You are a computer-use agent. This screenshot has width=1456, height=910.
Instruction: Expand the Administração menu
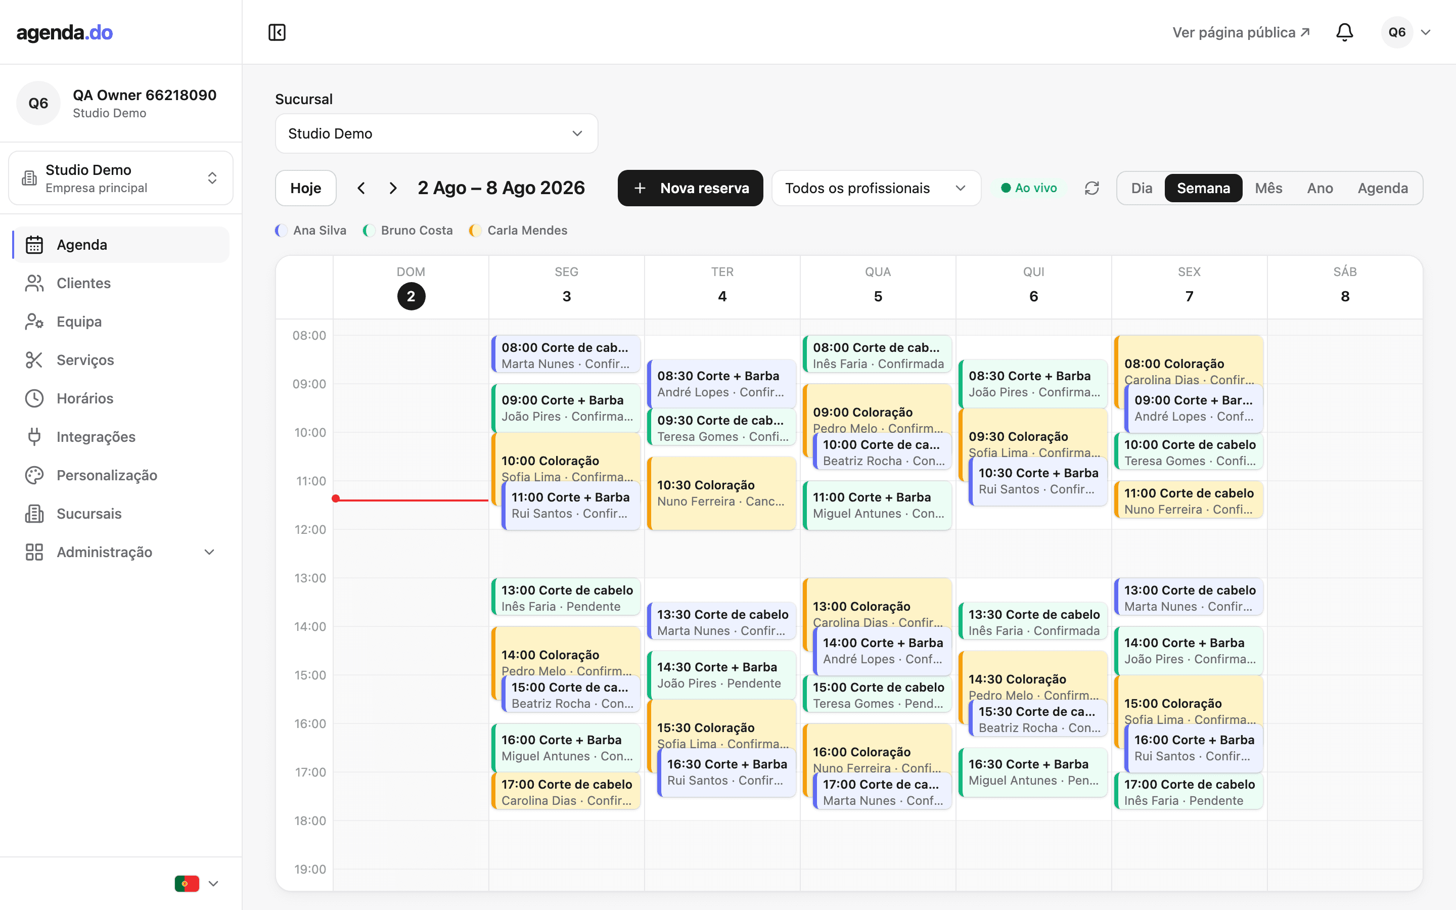pyautogui.click(x=121, y=553)
